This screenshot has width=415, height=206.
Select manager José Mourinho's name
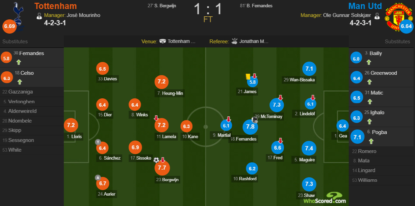click(x=84, y=15)
